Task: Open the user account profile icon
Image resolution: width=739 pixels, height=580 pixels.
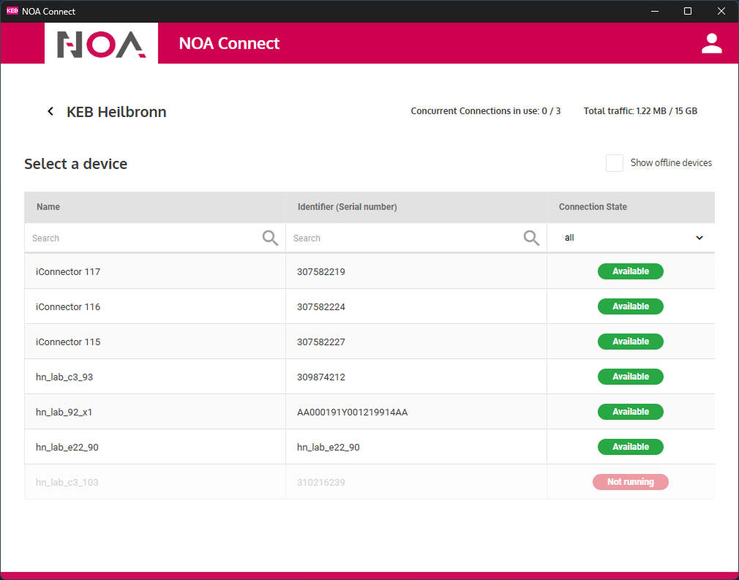Action: coord(711,43)
